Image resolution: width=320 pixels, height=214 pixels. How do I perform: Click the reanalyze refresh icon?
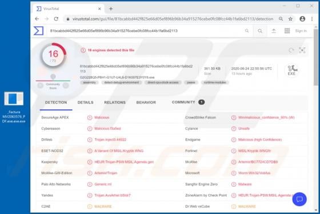pyautogui.click(x=291, y=50)
